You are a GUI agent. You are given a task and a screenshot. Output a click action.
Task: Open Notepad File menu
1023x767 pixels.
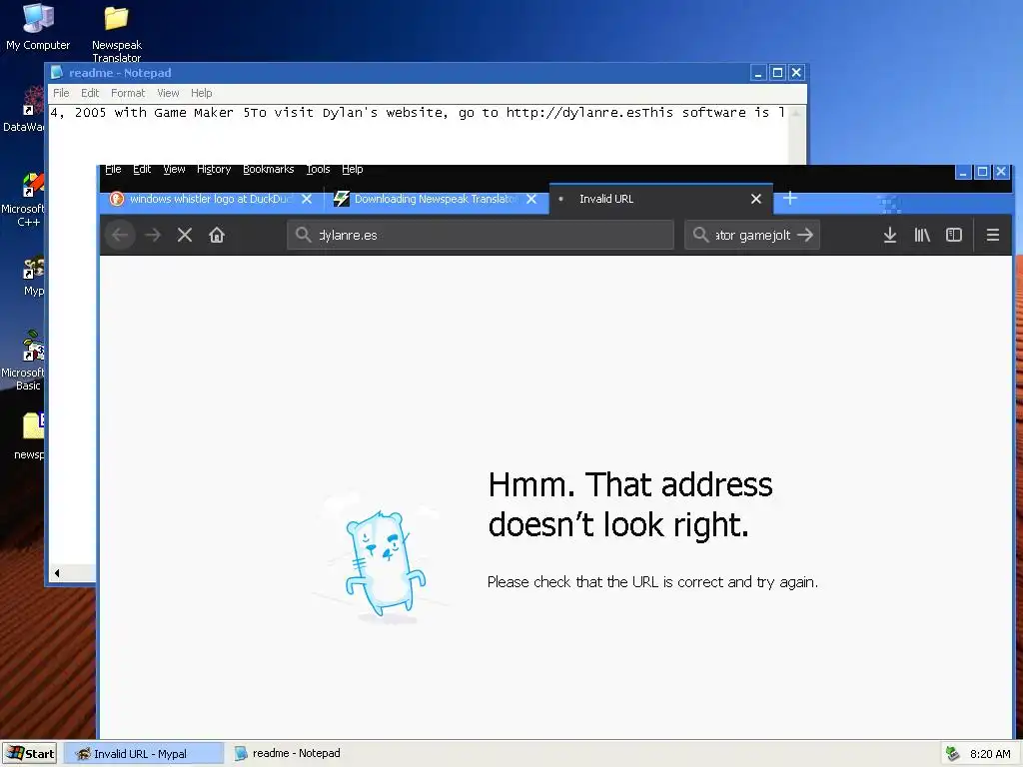pos(61,93)
